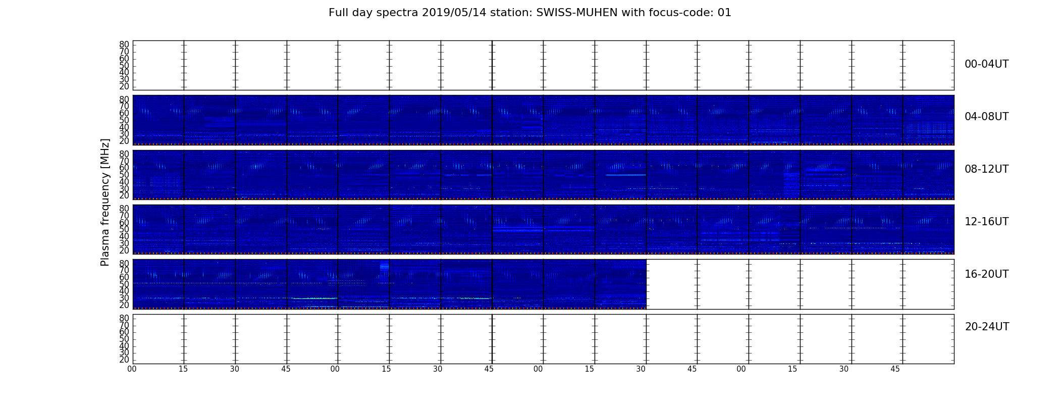Click the 'SWISS-MUHEN' station name in the title
Viewport: 1060px width, 404px height.
click(577, 13)
